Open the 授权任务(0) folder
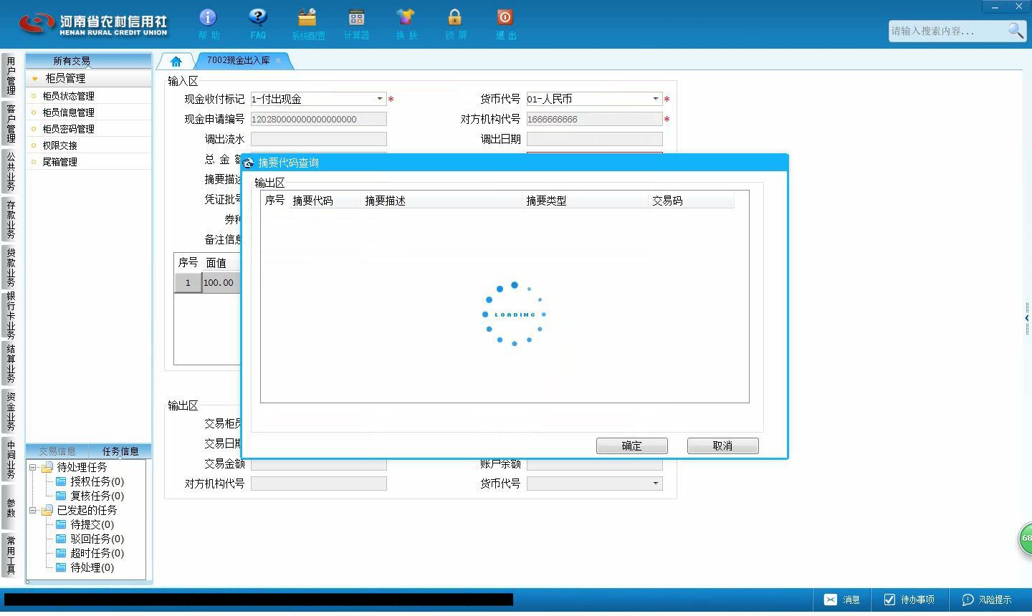This screenshot has height=616, width=1032. pos(90,481)
